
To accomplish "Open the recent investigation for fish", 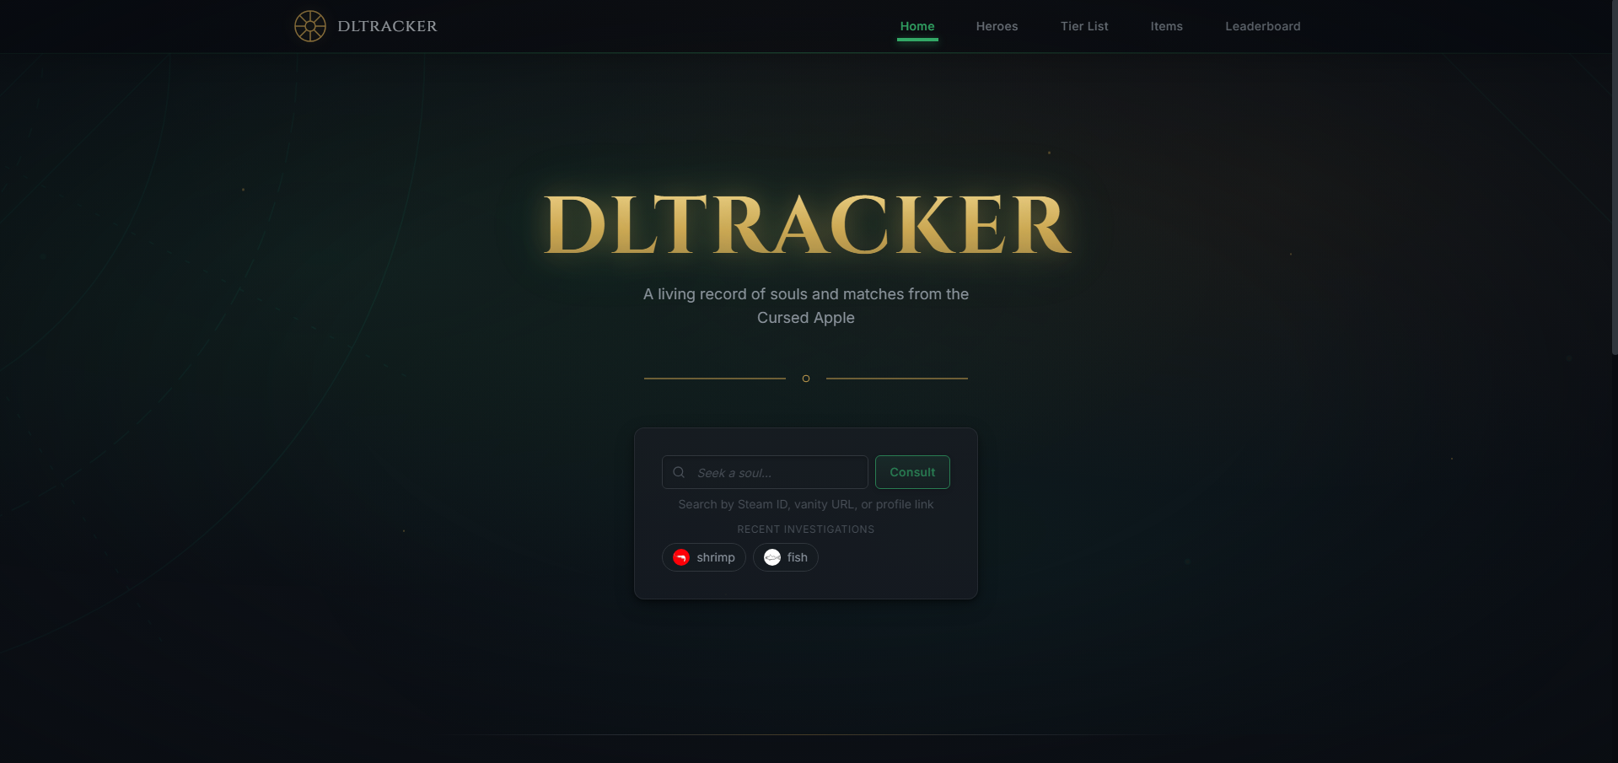I will 785,557.
